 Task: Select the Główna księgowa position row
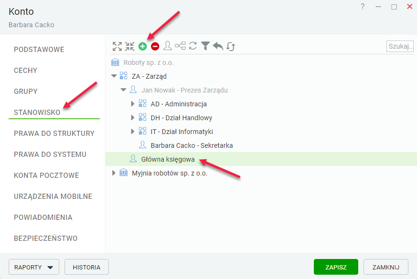point(261,159)
